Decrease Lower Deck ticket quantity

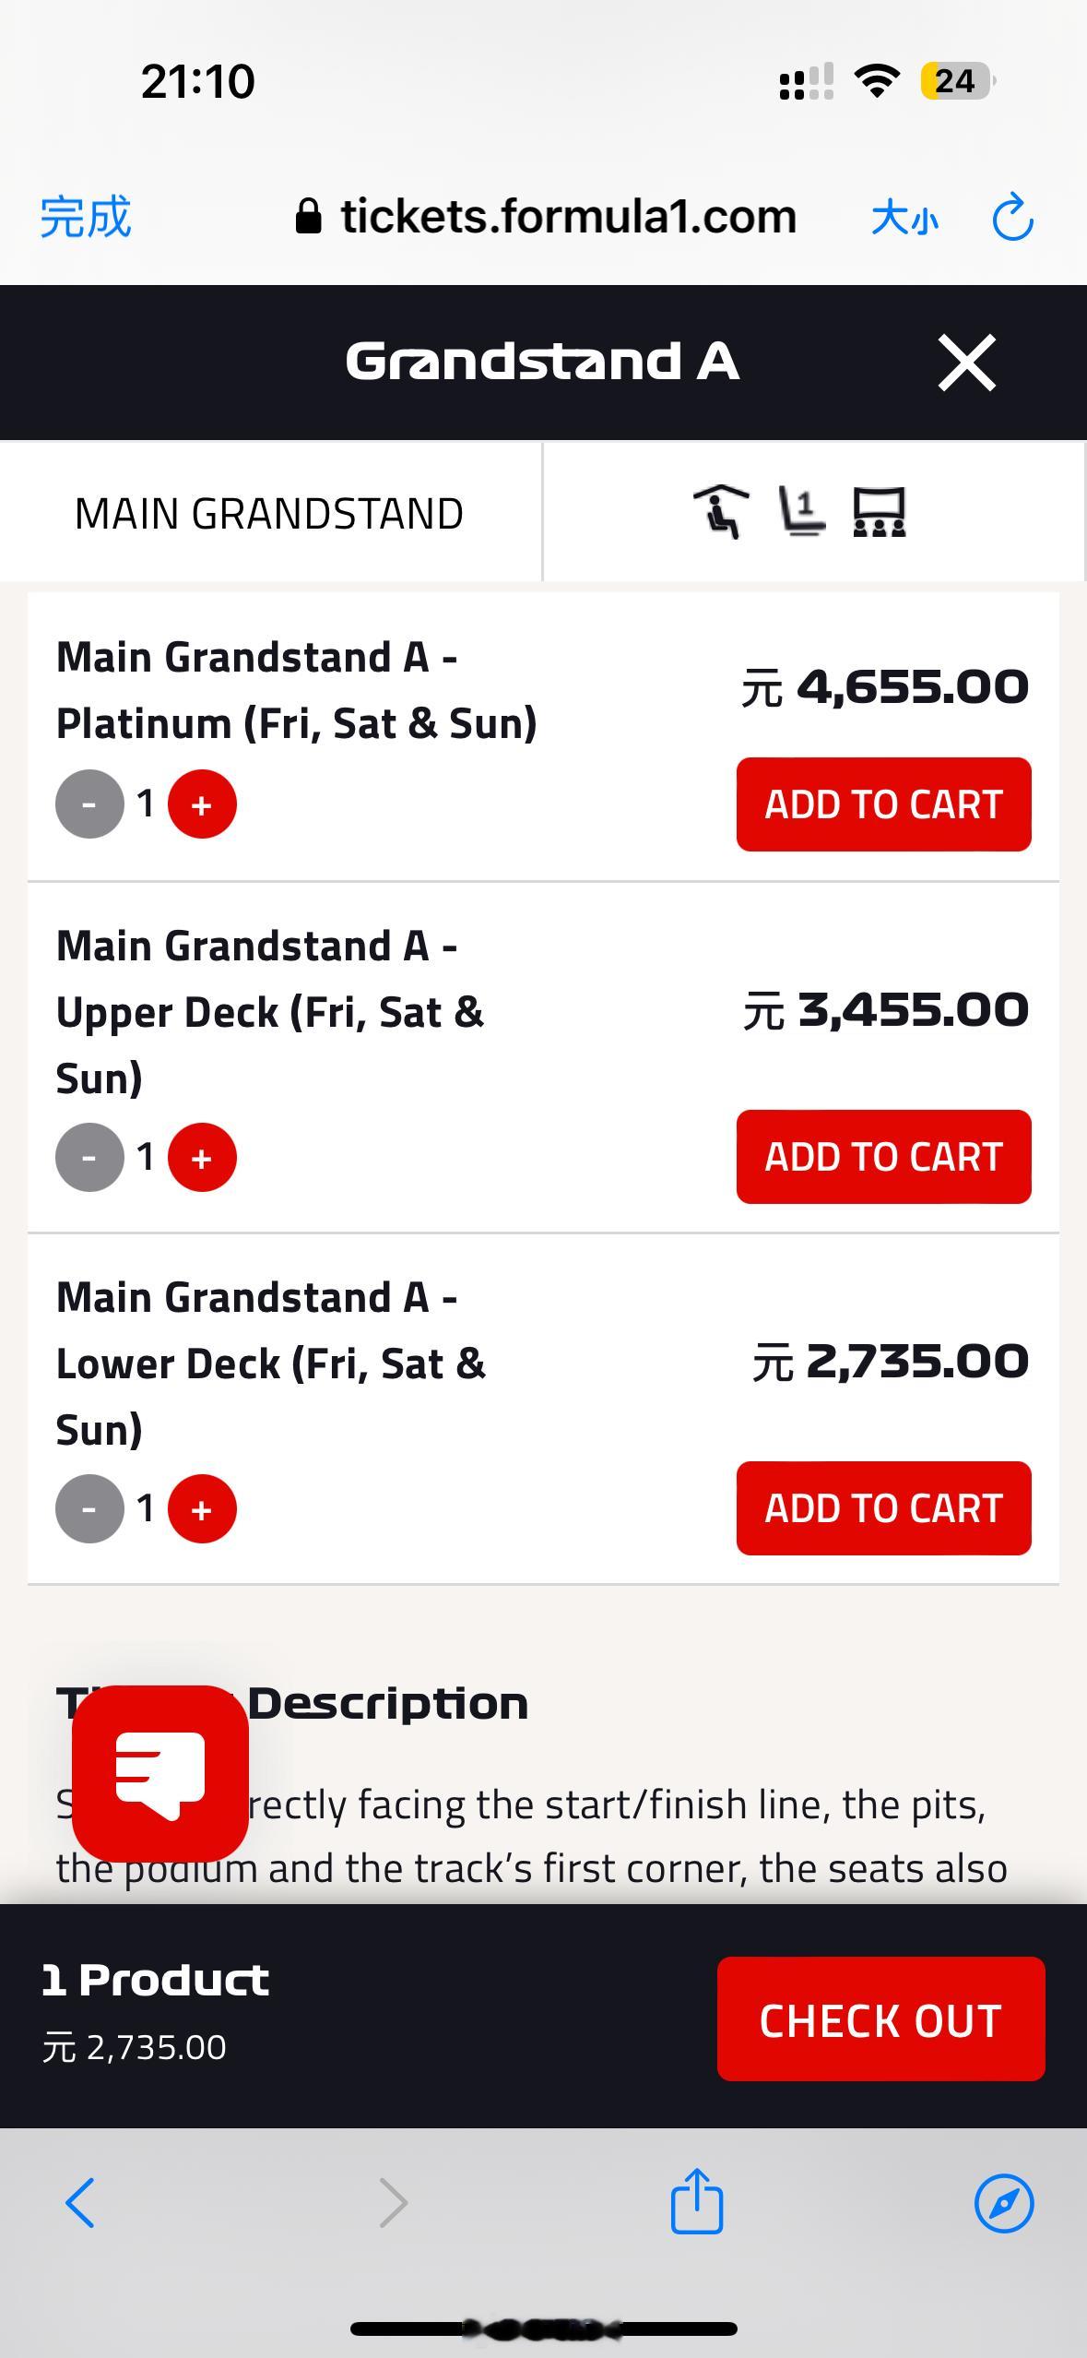click(89, 1509)
